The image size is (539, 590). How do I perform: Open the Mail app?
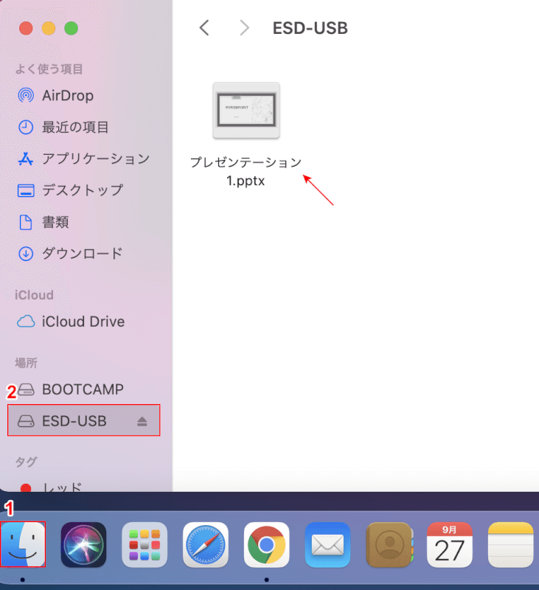[x=327, y=544]
